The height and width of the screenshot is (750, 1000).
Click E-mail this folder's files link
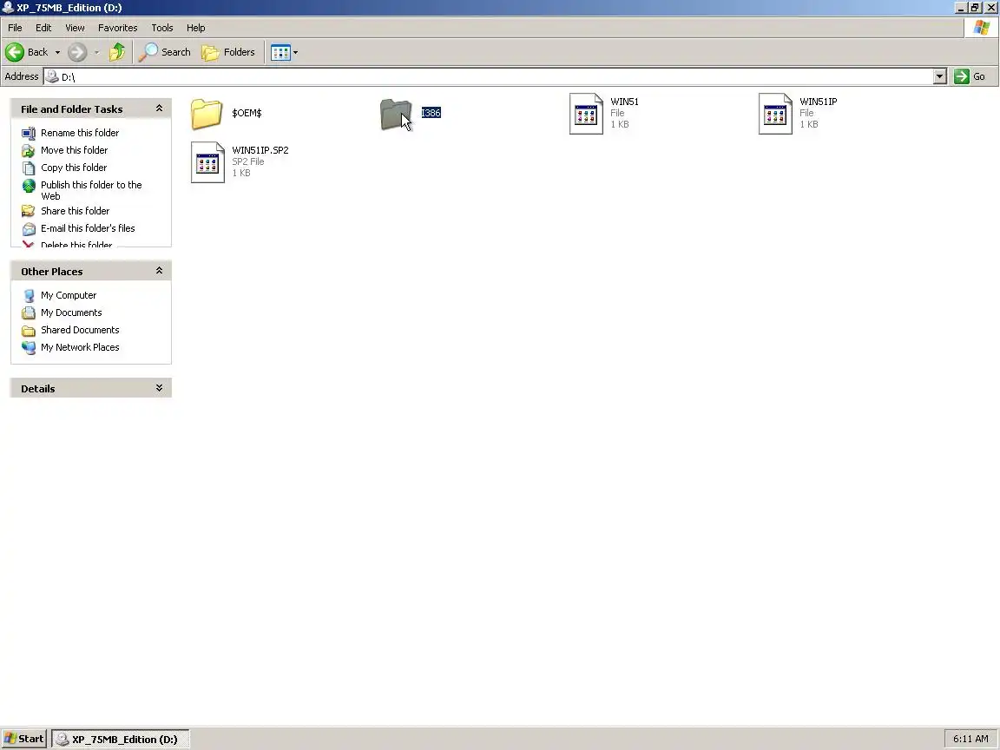[x=88, y=227]
